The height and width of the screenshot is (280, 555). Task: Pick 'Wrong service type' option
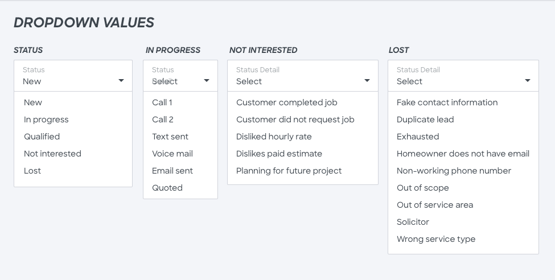coord(436,239)
